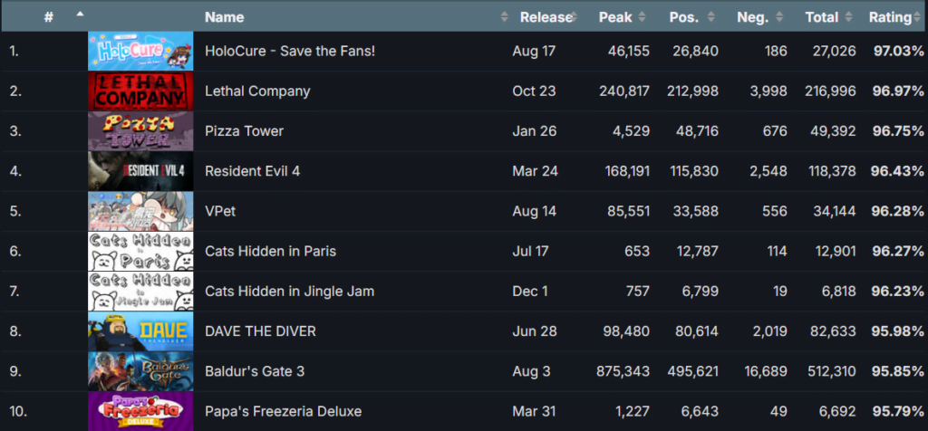The height and width of the screenshot is (431, 928).
Task: Sort by Release date column header
Action: point(546,17)
